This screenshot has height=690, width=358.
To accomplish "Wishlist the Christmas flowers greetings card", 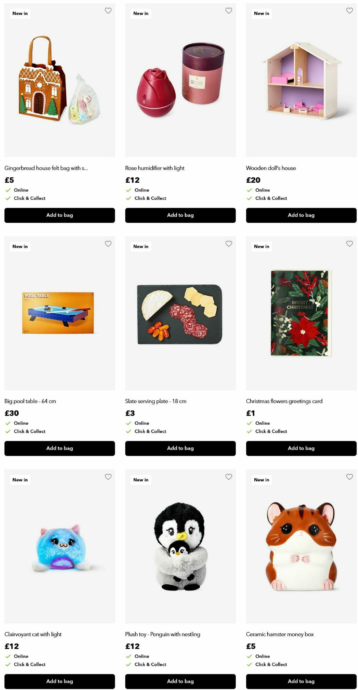I will 349,244.
